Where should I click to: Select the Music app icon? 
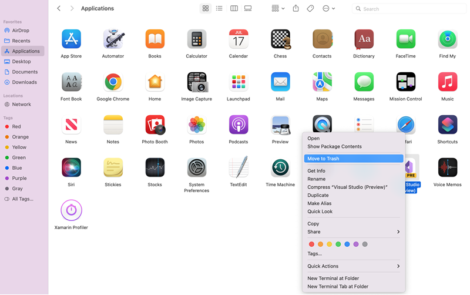point(448,82)
